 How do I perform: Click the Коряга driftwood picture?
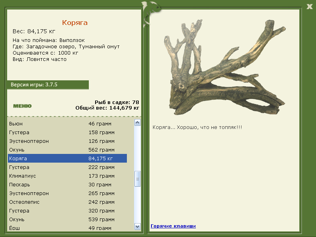point(225,67)
